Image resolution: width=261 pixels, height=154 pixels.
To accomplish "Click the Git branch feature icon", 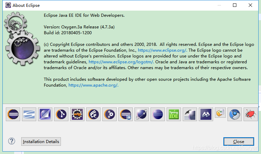I will 61,114.
